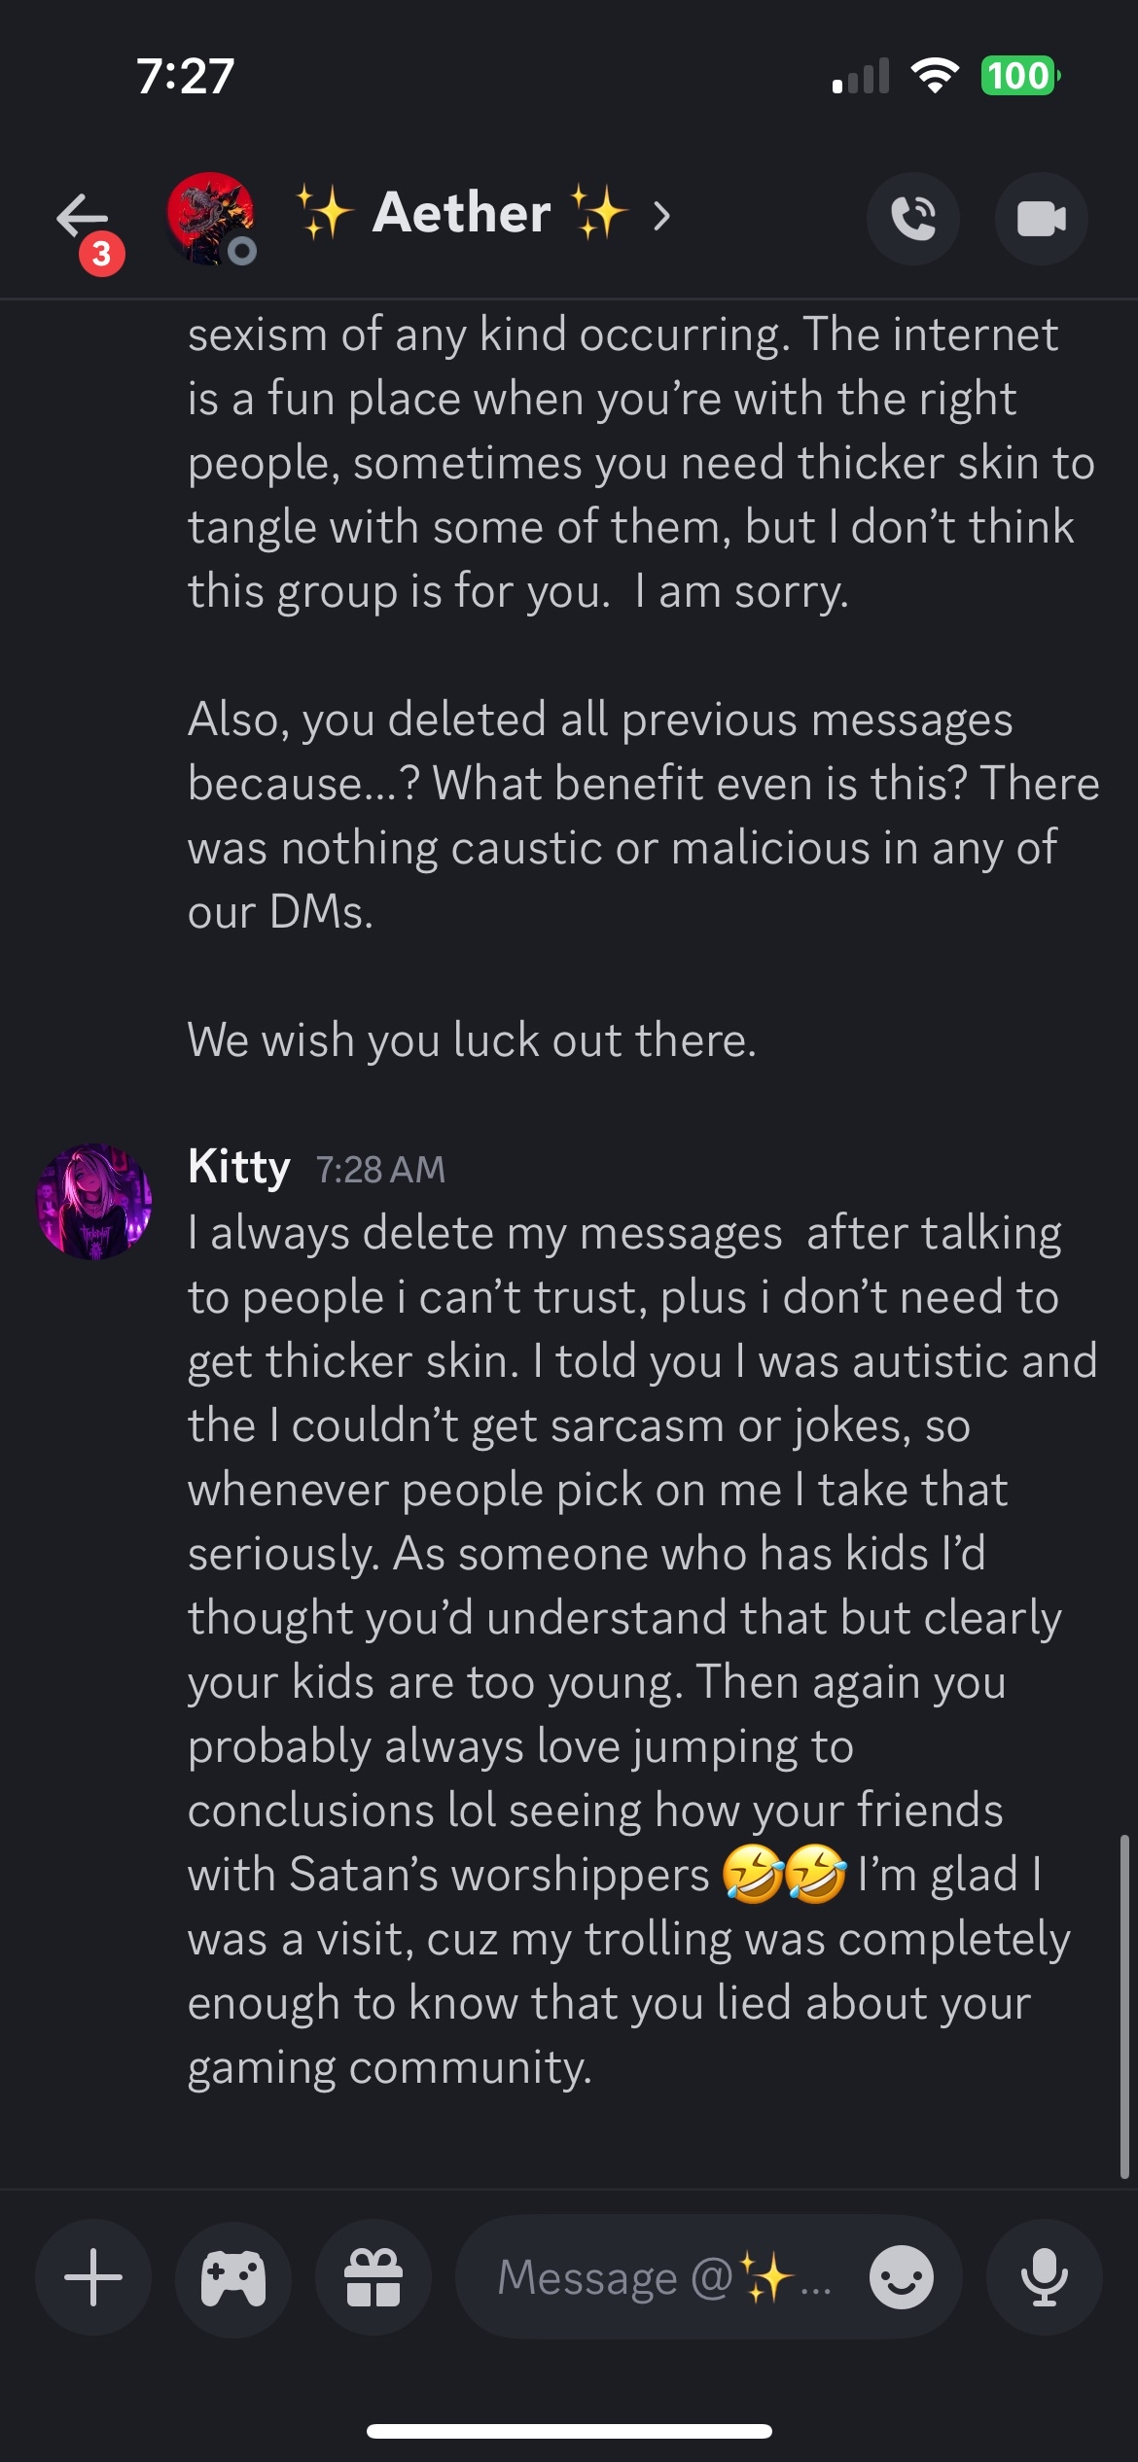Click the Aether name in header
1138x2462 pixels.
coord(462,213)
